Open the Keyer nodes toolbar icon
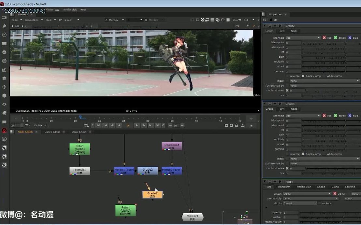The width and height of the screenshot is (361, 225). pyautogui.click(x=4, y=70)
